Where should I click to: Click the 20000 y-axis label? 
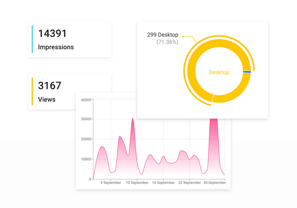click(86, 139)
